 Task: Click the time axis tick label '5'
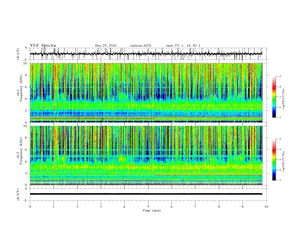click(x=148, y=207)
